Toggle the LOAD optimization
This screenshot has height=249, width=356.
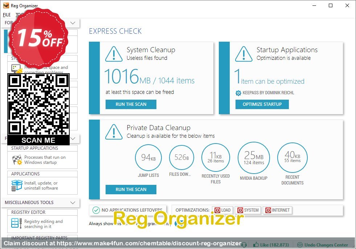pyautogui.click(x=222, y=210)
